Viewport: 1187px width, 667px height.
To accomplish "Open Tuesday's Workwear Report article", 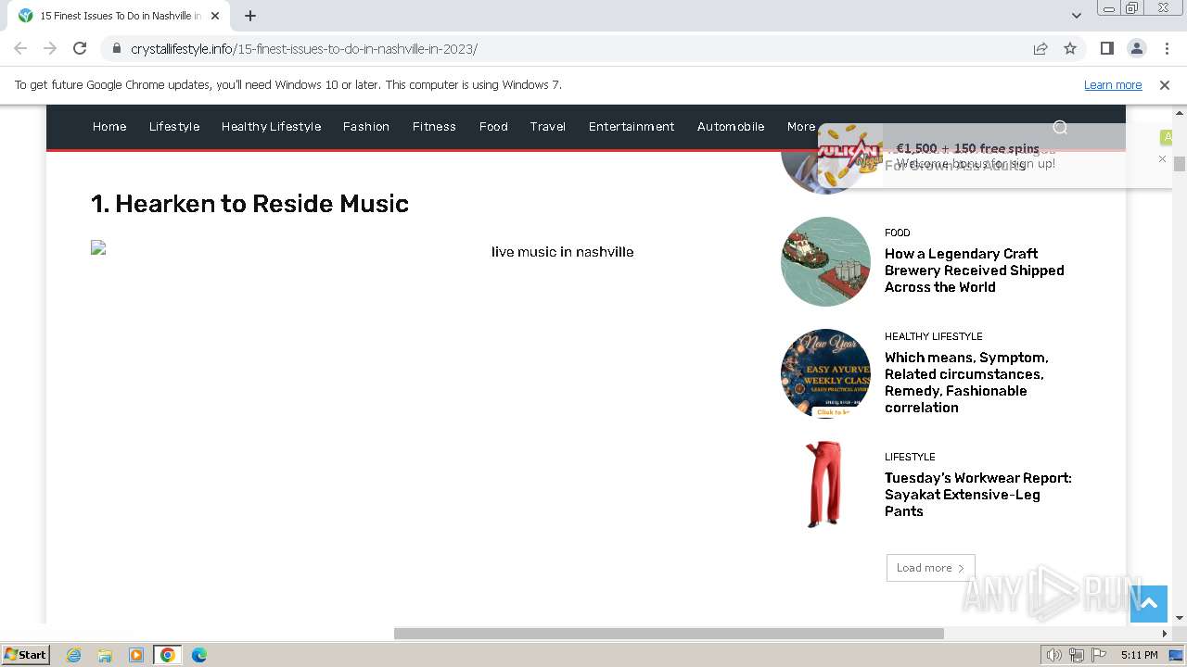I will [x=977, y=495].
